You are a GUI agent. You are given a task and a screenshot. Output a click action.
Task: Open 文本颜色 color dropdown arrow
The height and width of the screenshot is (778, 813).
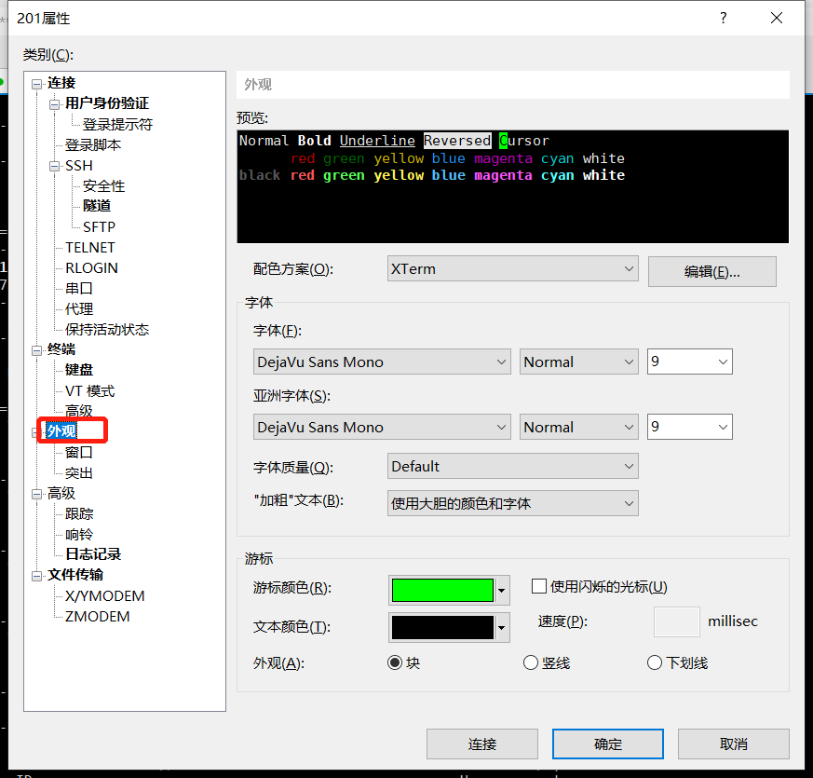[x=502, y=628]
